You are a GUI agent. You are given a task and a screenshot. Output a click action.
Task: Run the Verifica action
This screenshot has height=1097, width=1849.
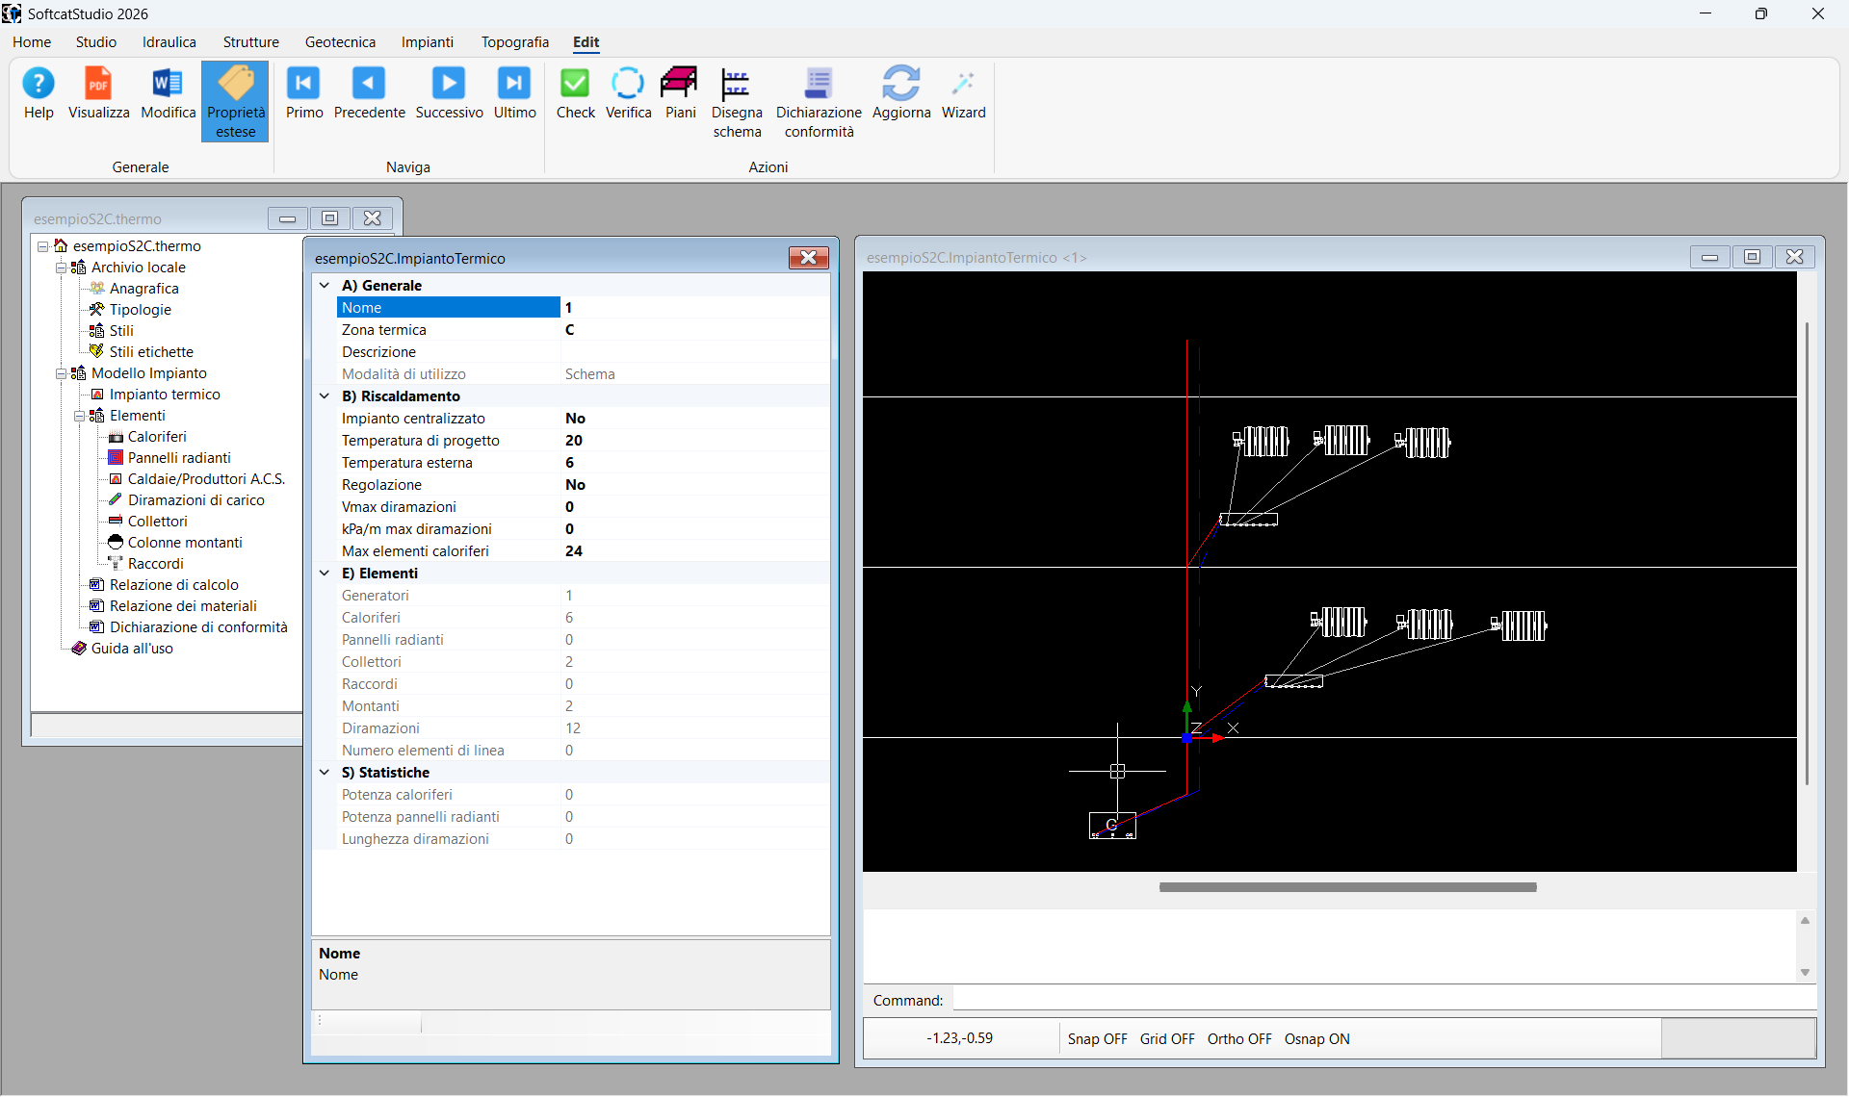628,93
